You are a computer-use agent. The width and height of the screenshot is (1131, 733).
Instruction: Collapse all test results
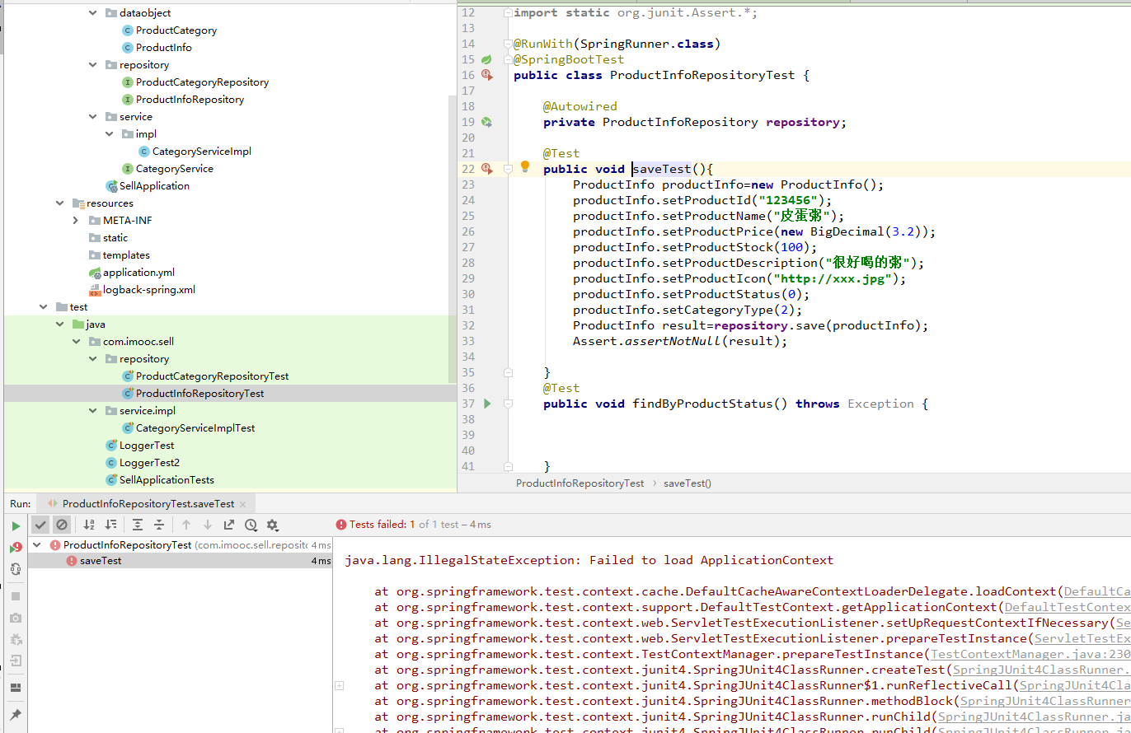tap(159, 525)
